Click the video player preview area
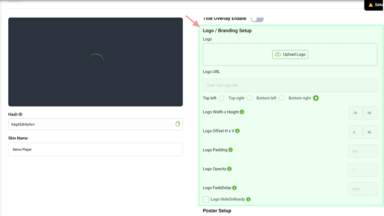Viewport: 384px width, 216px height. (x=96, y=62)
